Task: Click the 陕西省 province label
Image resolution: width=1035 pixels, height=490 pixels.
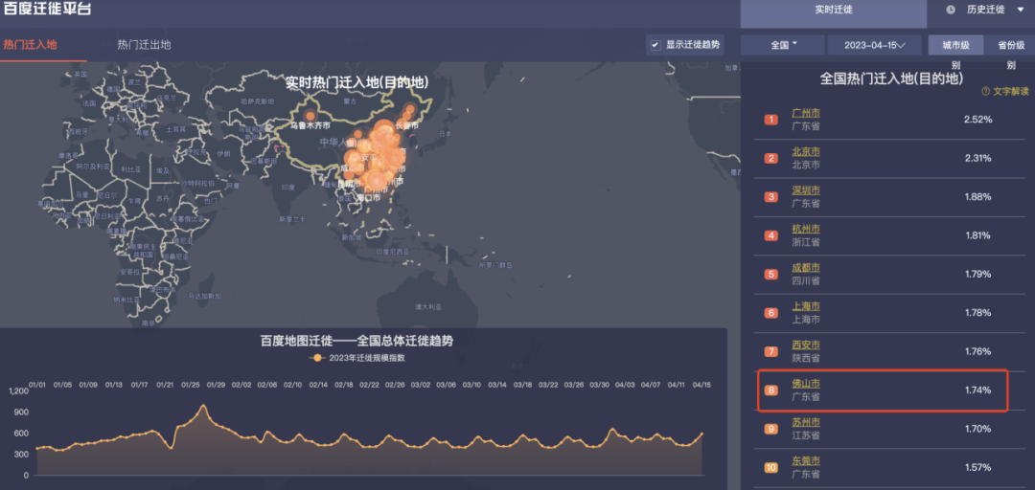Action: (806, 358)
